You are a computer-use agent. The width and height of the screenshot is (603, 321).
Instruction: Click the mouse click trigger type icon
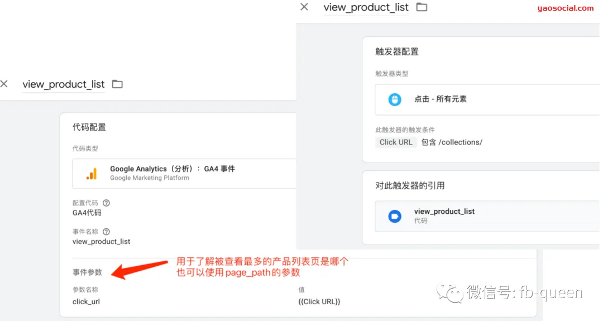pyautogui.click(x=395, y=99)
